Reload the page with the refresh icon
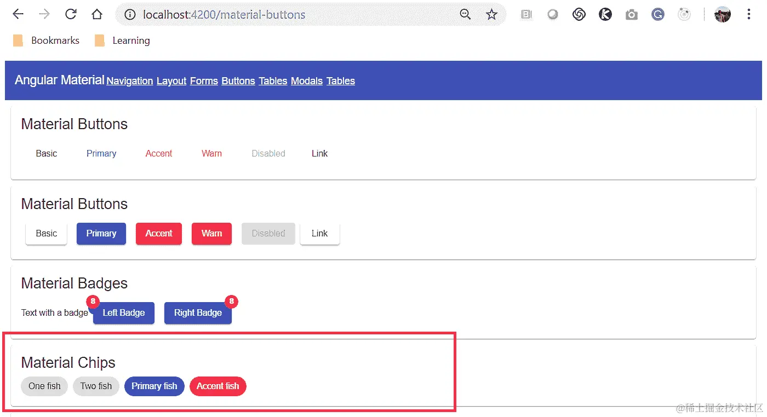767x417 pixels. pyautogui.click(x=71, y=15)
